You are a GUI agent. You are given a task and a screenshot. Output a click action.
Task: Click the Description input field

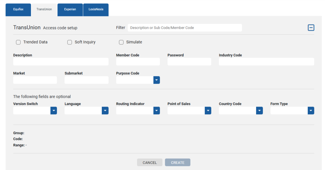click(61, 62)
